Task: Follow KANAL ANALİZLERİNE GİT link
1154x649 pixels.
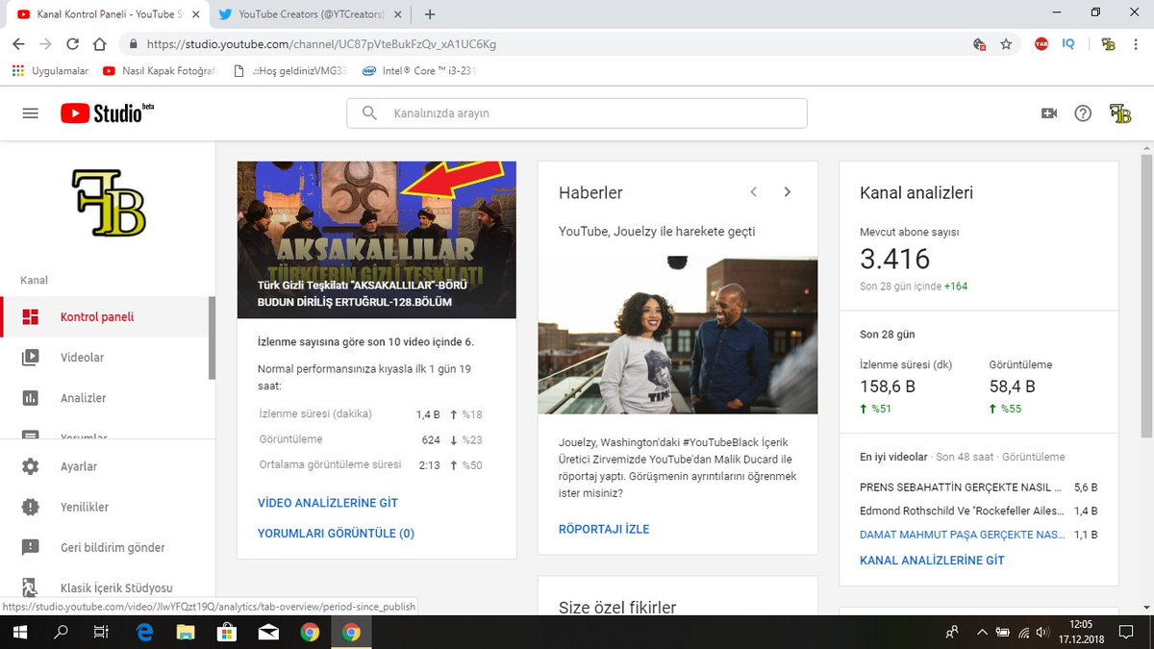Action: pyautogui.click(x=932, y=561)
